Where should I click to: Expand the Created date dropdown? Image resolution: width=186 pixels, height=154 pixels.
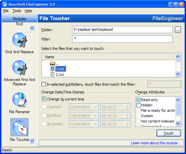tap(95, 107)
